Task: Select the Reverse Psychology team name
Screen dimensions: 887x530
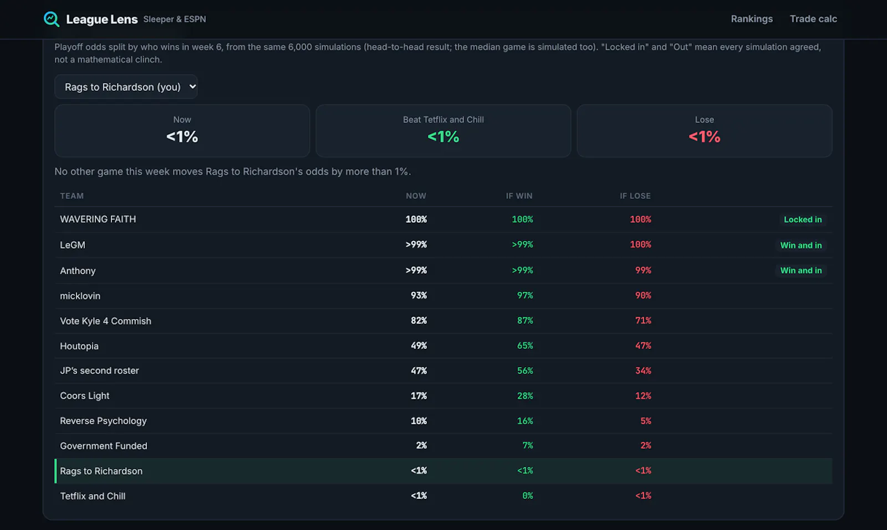Action: (103, 421)
